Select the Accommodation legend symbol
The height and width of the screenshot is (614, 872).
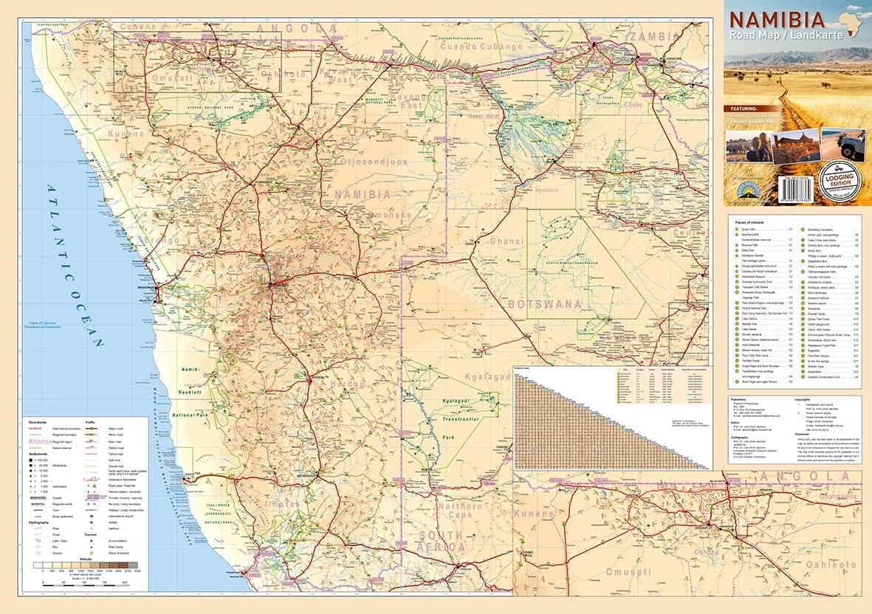(x=92, y=539)
